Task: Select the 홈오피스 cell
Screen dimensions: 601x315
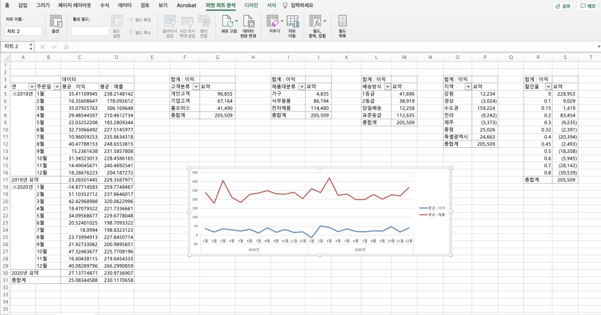Action: [185, 108]
